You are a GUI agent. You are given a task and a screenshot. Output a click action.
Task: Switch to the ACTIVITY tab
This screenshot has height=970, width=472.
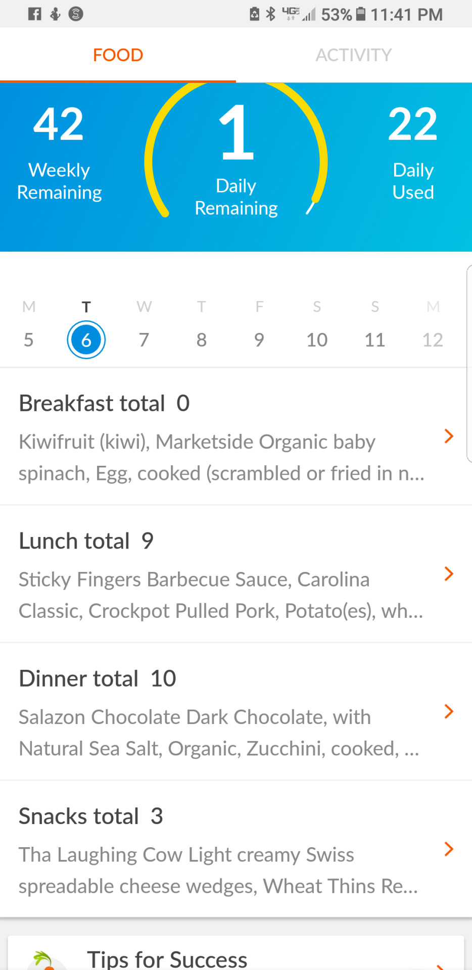point(354,55)
